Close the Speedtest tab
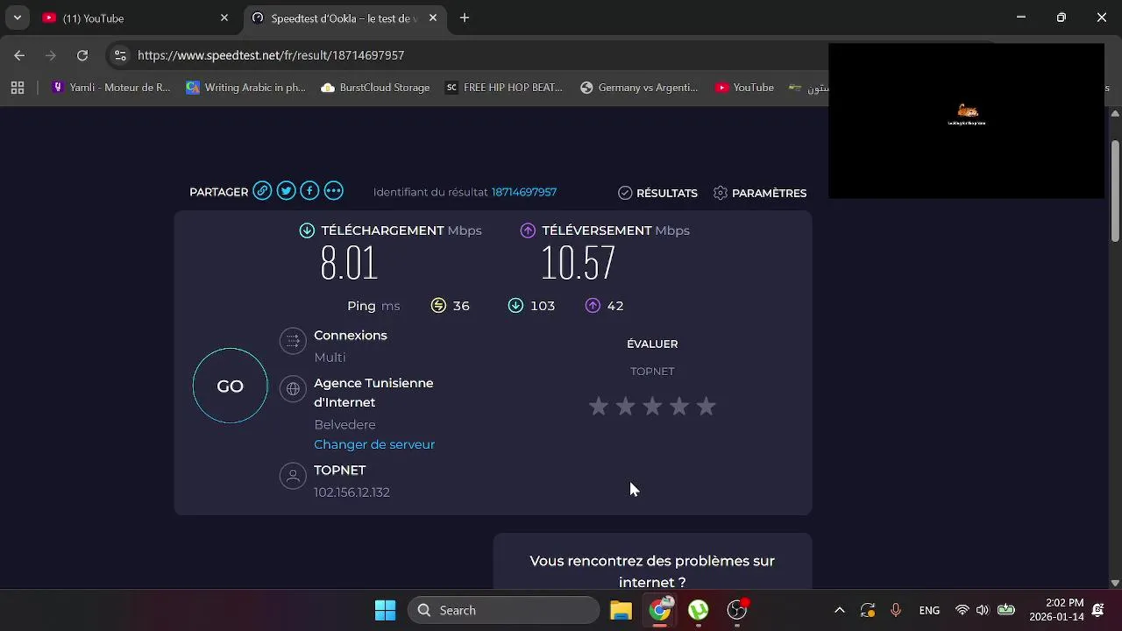Viewport: 1122px width, 631px height. coord(432,18)
